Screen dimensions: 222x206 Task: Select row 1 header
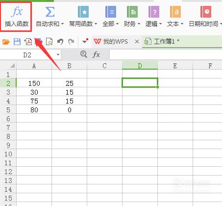pyautogui.click(x=8, y=75)
